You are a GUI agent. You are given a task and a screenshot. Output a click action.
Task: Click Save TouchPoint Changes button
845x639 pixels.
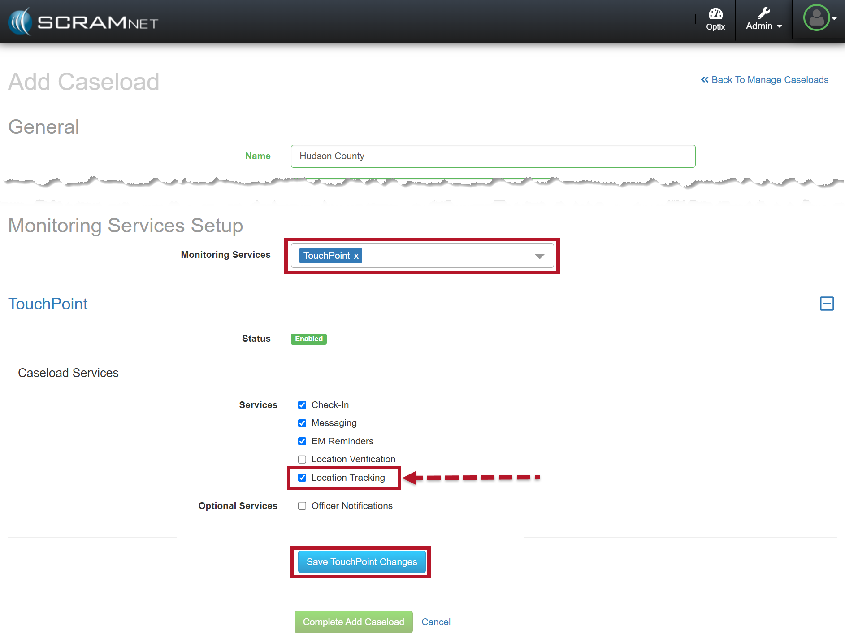click(361, 562)
